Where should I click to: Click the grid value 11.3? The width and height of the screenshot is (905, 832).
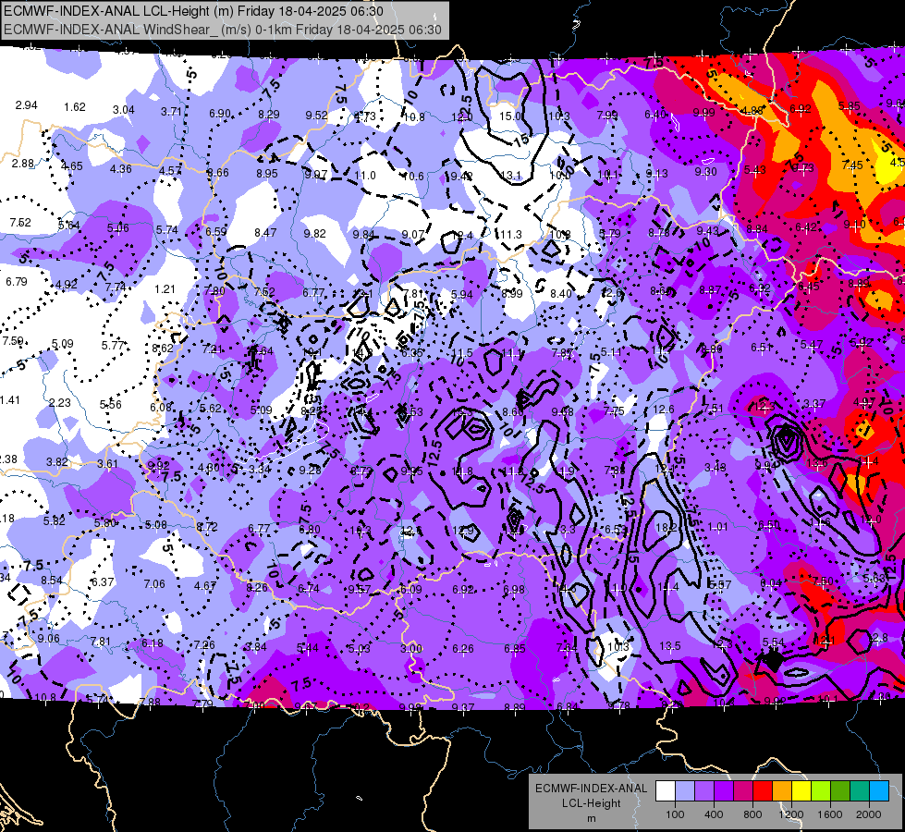point(511,234)
